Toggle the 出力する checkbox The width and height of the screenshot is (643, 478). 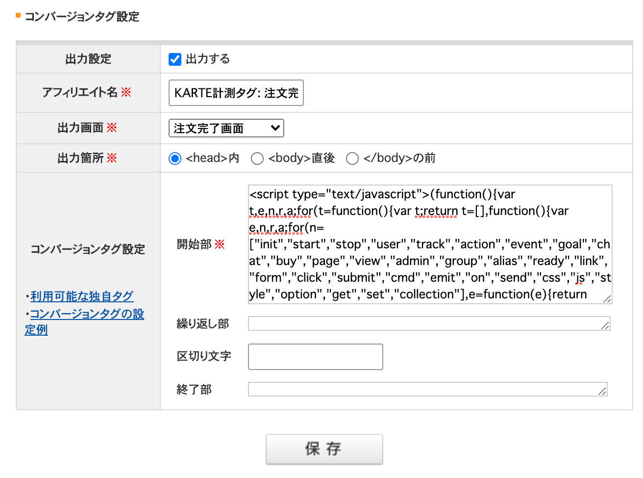tap(175, 59)
